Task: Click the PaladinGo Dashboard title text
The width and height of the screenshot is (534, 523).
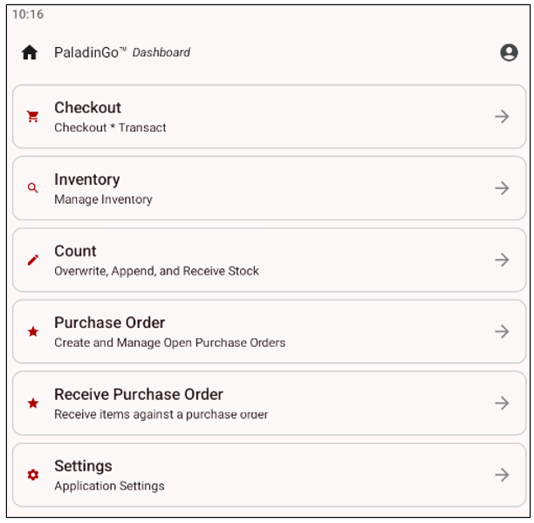Action: click(122, 52)
